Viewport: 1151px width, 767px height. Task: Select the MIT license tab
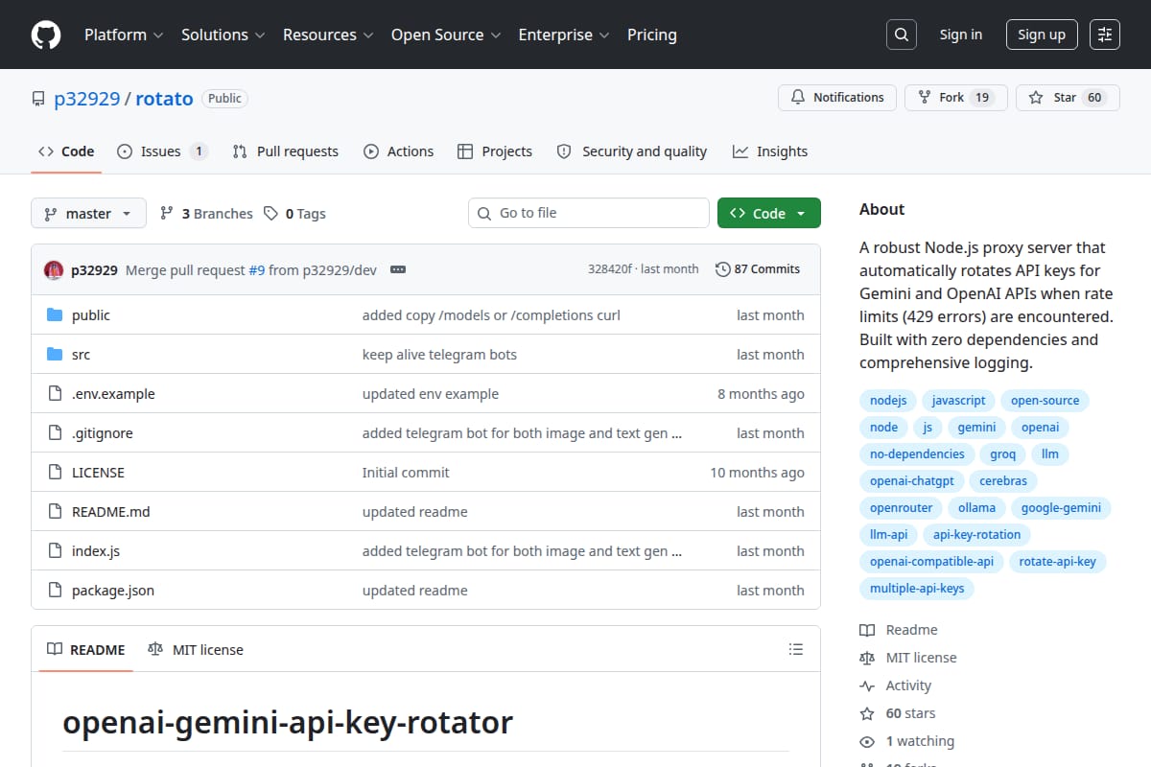click(x=196, y=650)
